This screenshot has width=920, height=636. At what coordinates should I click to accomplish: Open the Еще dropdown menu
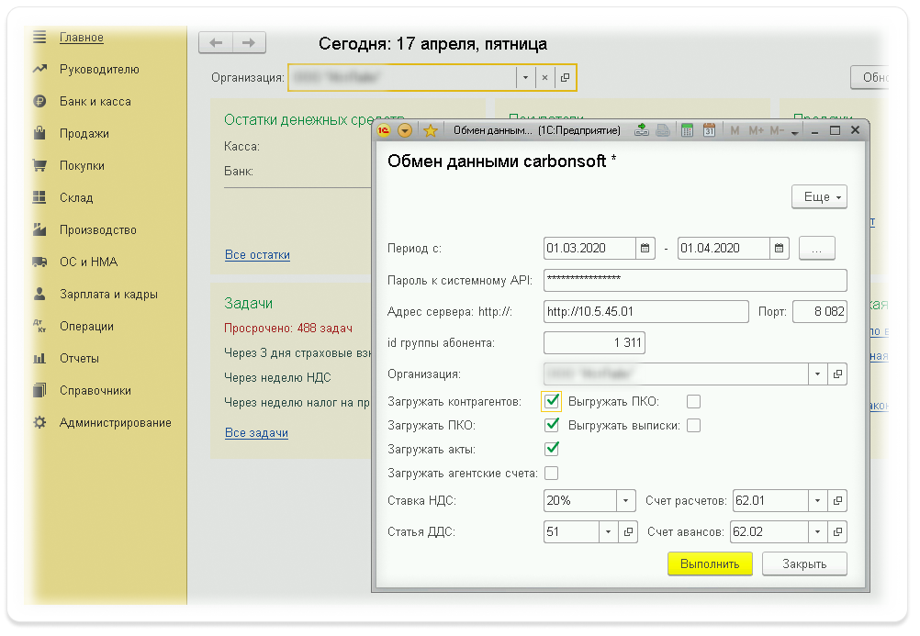coord(819,197)
